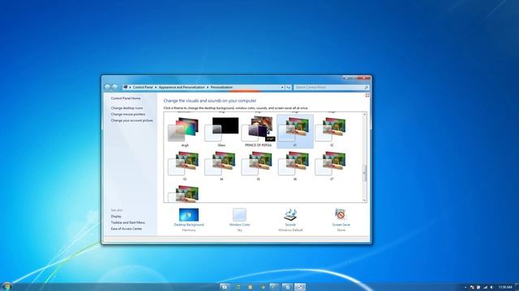Open Ease of Access Center link
The width and height of the screenshot is (519, 291).
[127, 229]
